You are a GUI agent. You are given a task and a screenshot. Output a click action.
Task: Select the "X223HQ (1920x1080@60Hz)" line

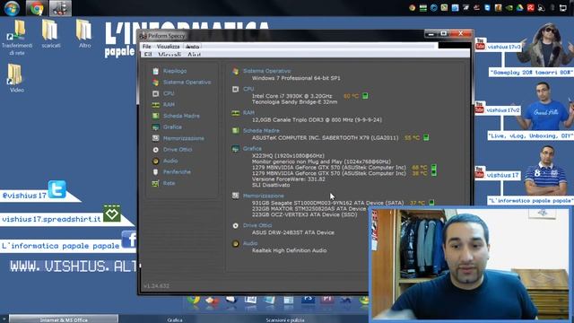[288, 155]
